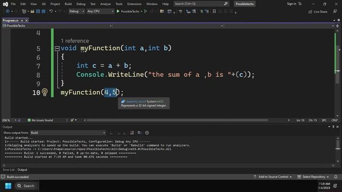Open the feedback icon at top right
This screenshot has height=192, width=342.
coord(335,11)
